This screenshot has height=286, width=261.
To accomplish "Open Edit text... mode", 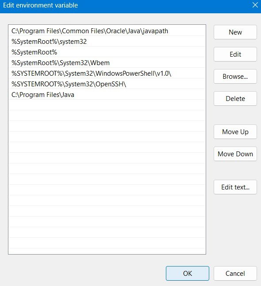I will tap(235, 187).
